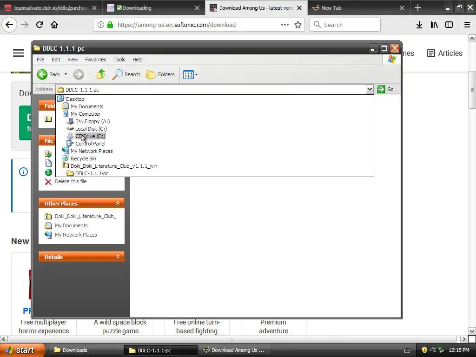Screen dimensions: 476x357
Task: Click the browser back arrow button
Action: (x=9, y=25)
